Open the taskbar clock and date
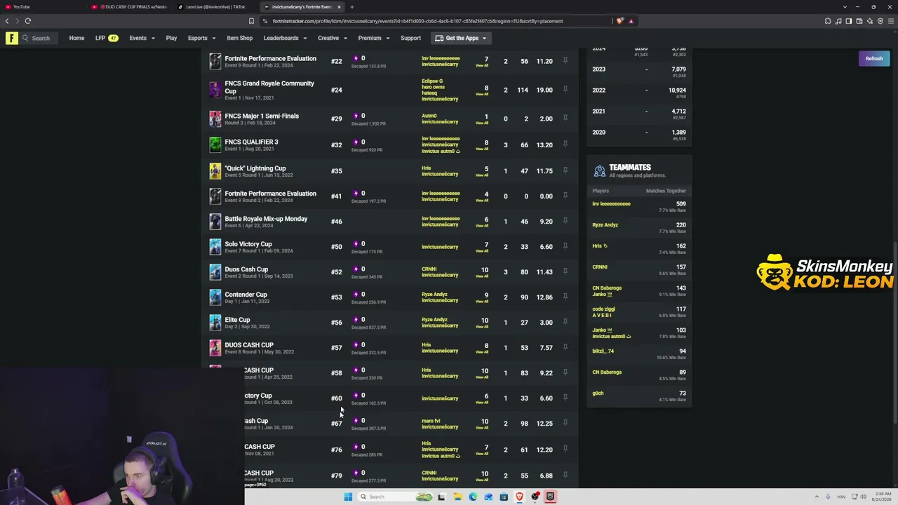The height and width of the screenshot is (505, 898). tap(882, 497)
